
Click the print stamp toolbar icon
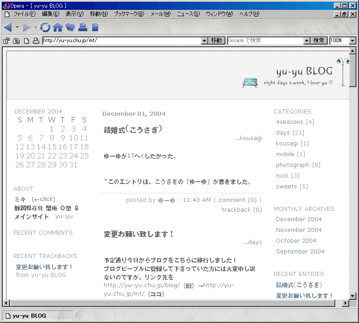click(83, 27)
